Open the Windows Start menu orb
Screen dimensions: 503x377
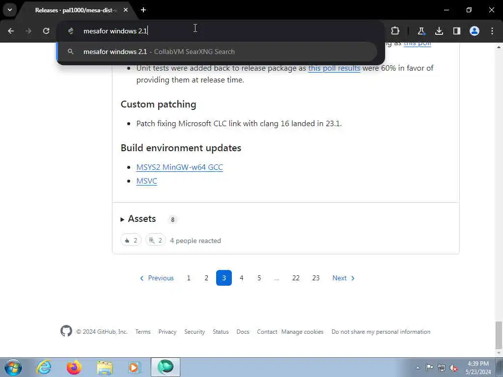[x=13, y=367]
